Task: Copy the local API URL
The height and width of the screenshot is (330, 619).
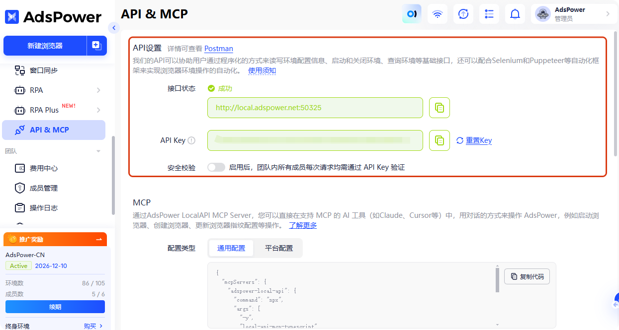Action: pos(440,108)
